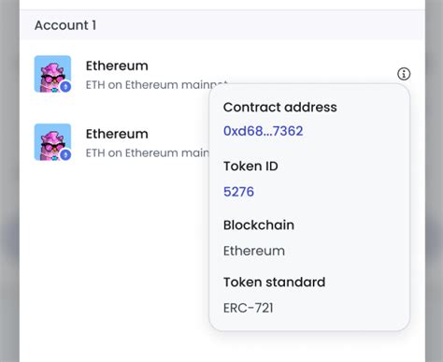443x362 pixels.
Task: Click the Token standard heading
Action: (274, 282)
